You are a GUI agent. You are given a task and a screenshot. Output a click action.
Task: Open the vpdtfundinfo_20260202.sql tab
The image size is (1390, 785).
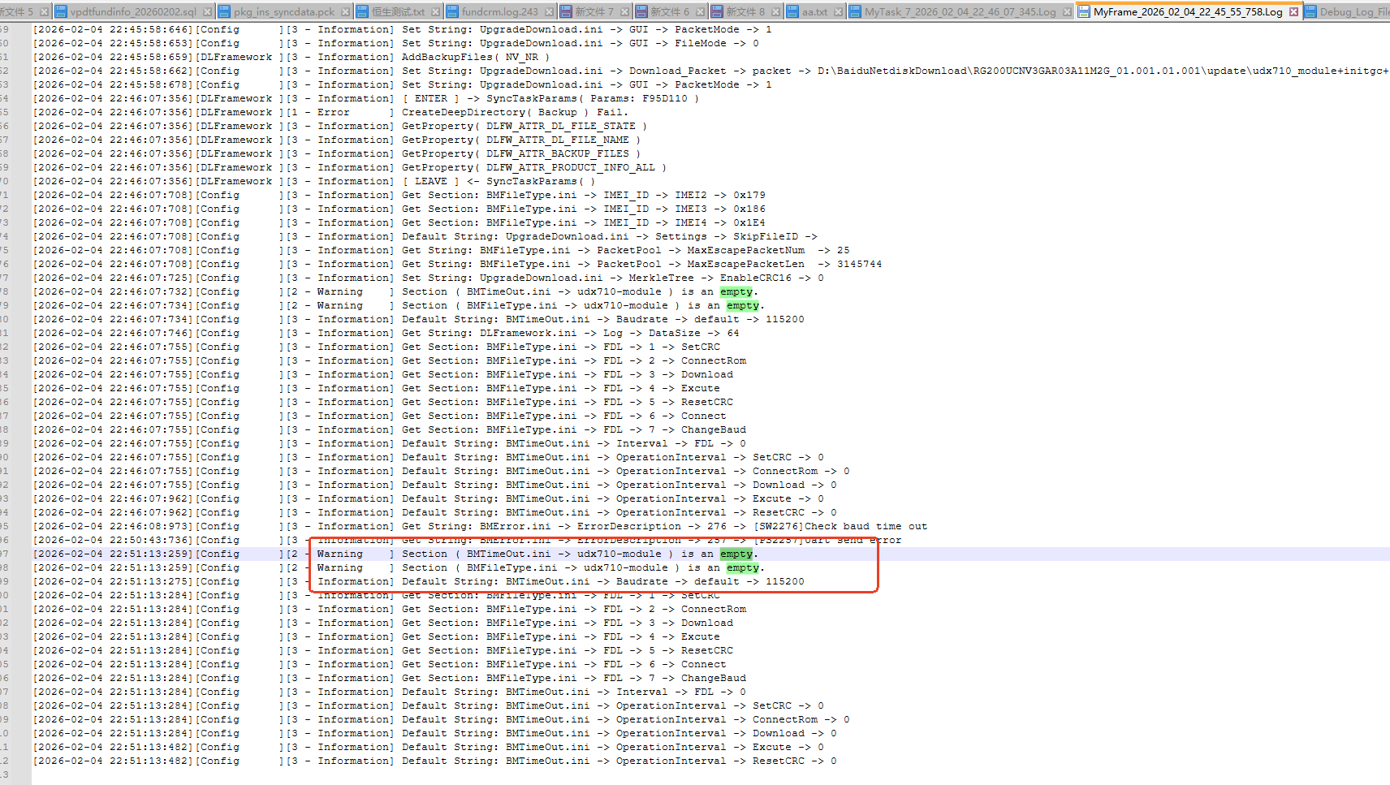[133, 11]
